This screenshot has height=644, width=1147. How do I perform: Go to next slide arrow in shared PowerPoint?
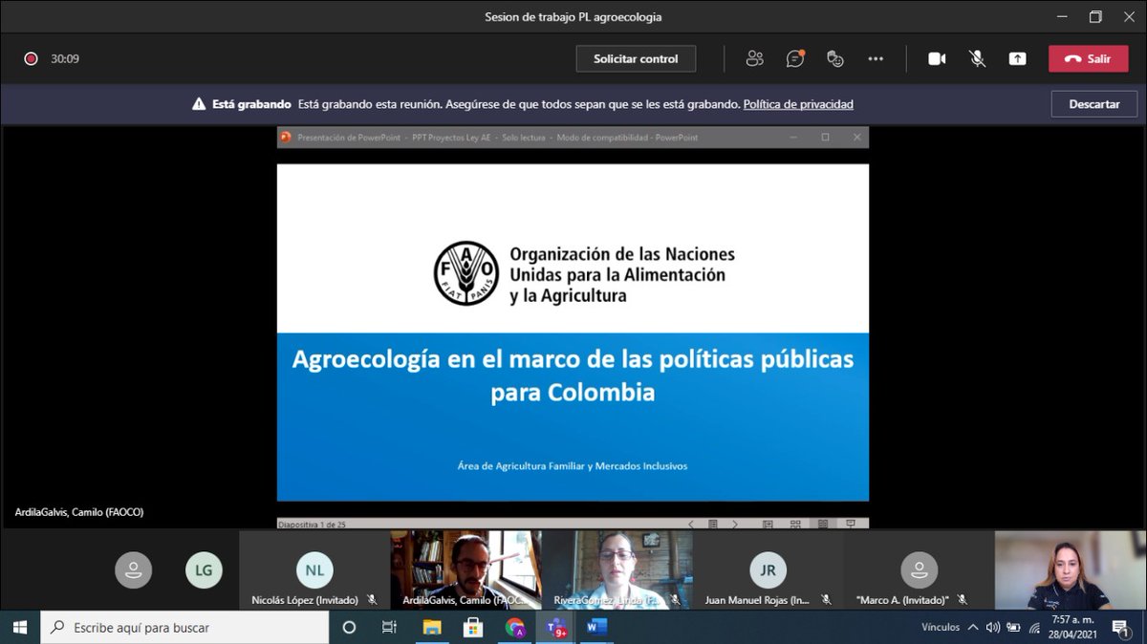point(734,524)
